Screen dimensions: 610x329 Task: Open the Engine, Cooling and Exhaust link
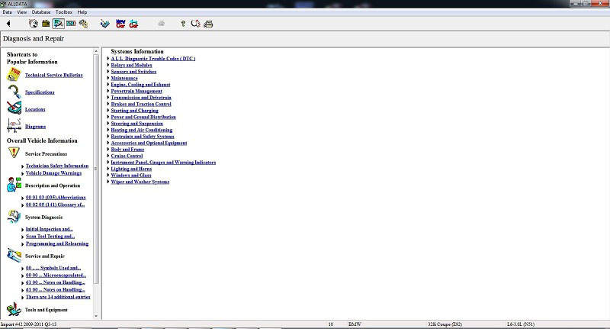(x=140, y=84)
